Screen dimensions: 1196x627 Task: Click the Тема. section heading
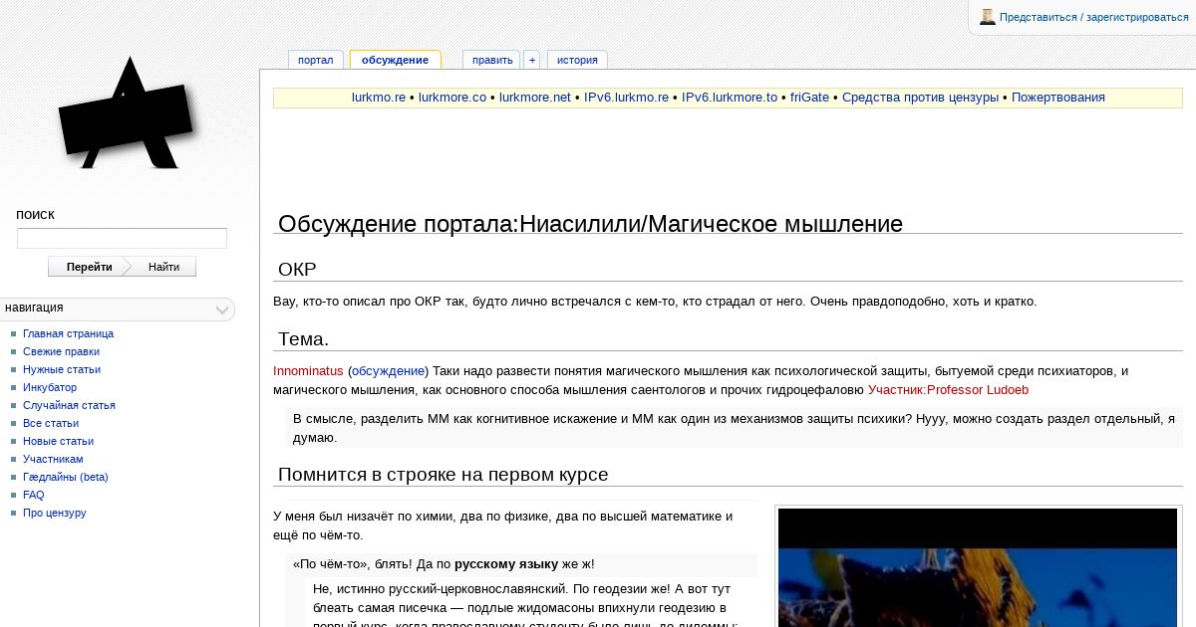coord(303,339)
